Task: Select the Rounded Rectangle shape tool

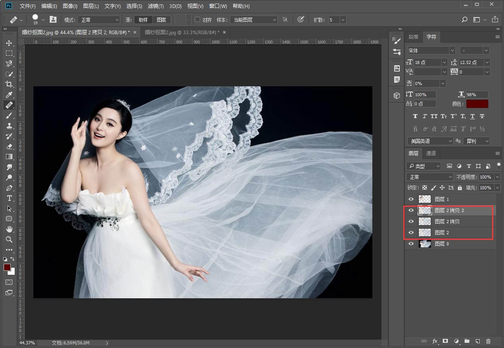Action: pos(9,219)
